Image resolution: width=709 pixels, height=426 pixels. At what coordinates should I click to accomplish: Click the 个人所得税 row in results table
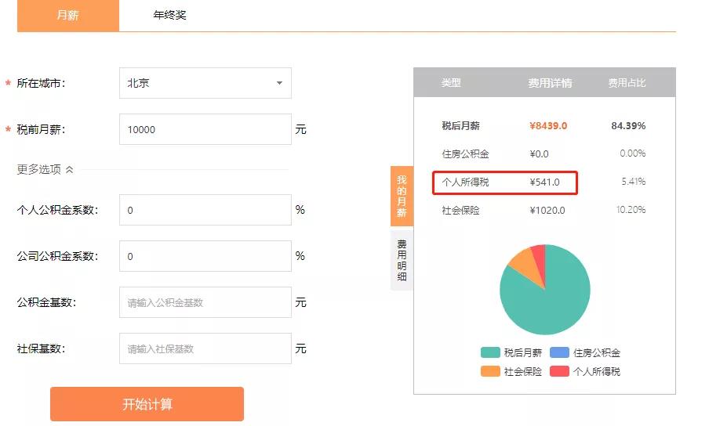(x=505, y=182)
